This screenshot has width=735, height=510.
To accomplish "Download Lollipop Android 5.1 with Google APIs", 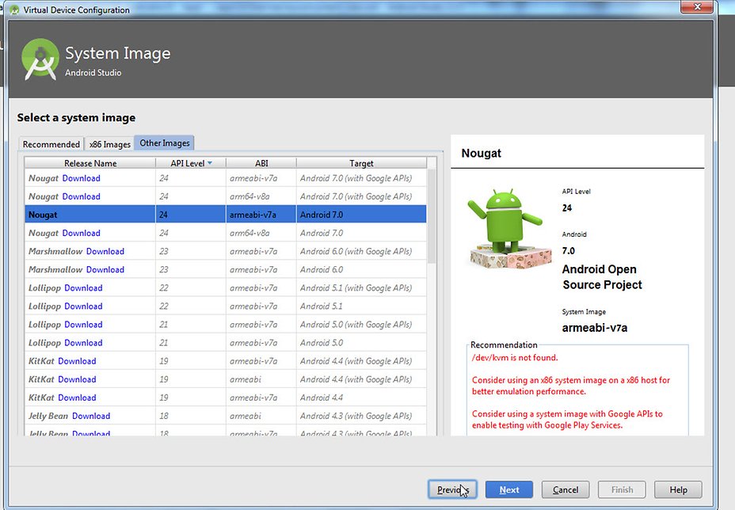I will 83,287.
